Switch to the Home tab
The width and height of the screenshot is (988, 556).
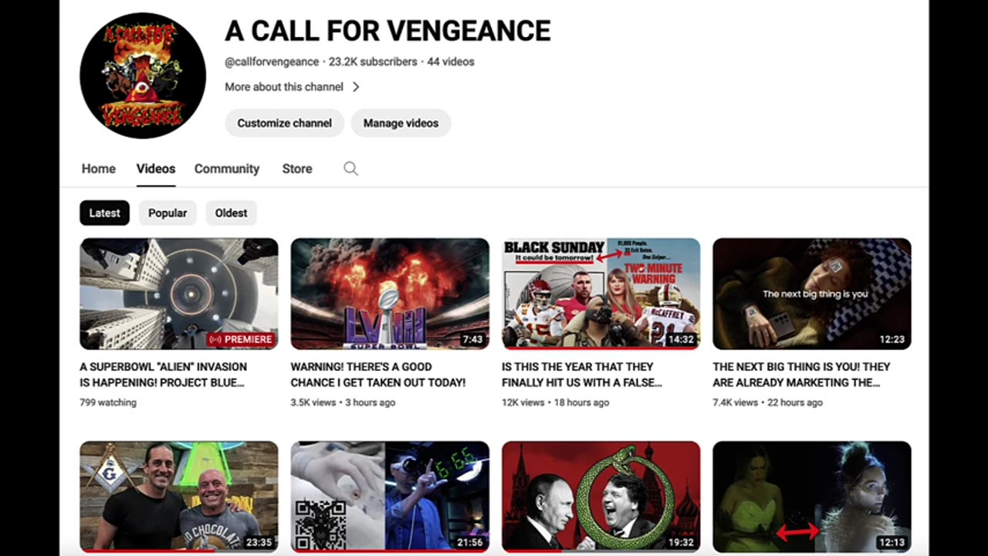(99, 168)
